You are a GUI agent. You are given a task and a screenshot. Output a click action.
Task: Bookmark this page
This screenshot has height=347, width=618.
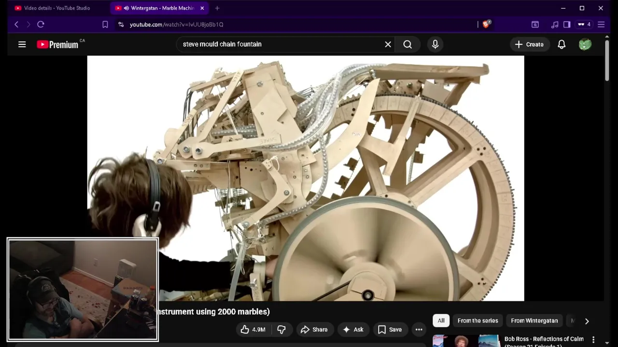click(x=105, y=24)
